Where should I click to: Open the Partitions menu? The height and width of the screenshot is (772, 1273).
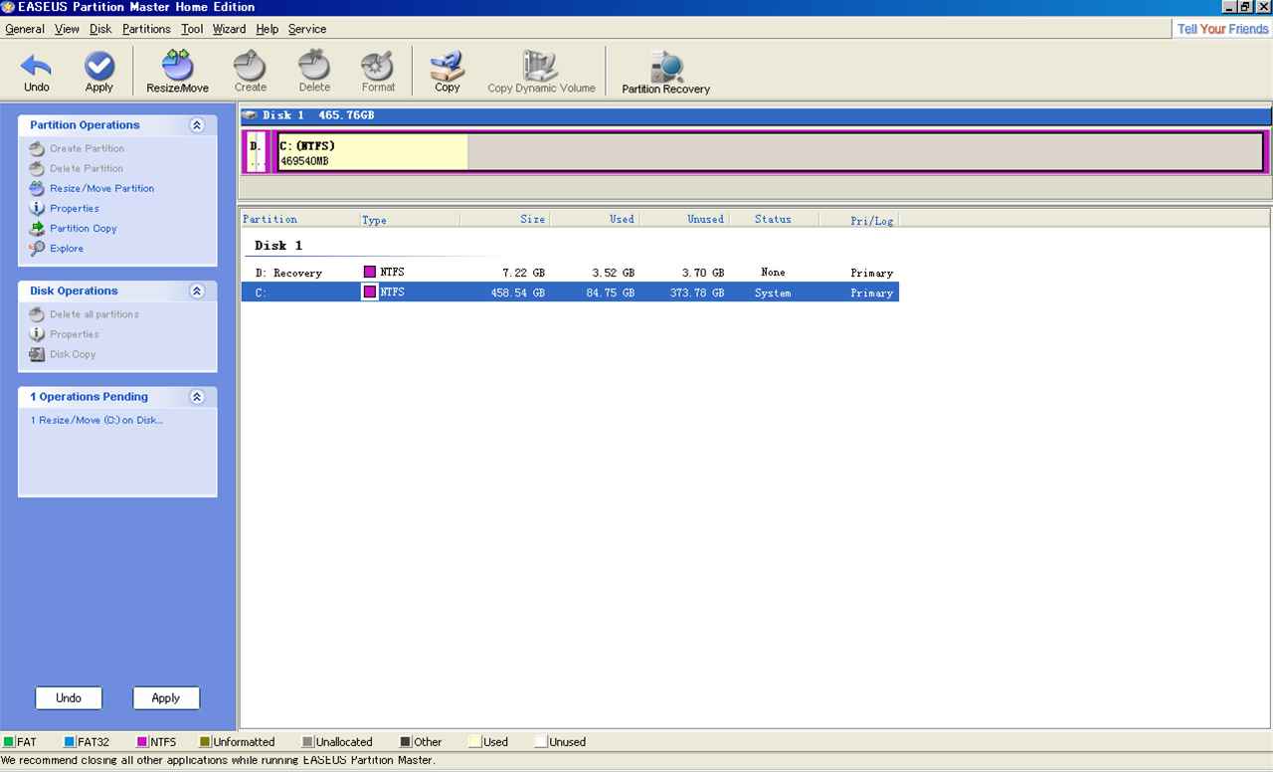[146, 29]
